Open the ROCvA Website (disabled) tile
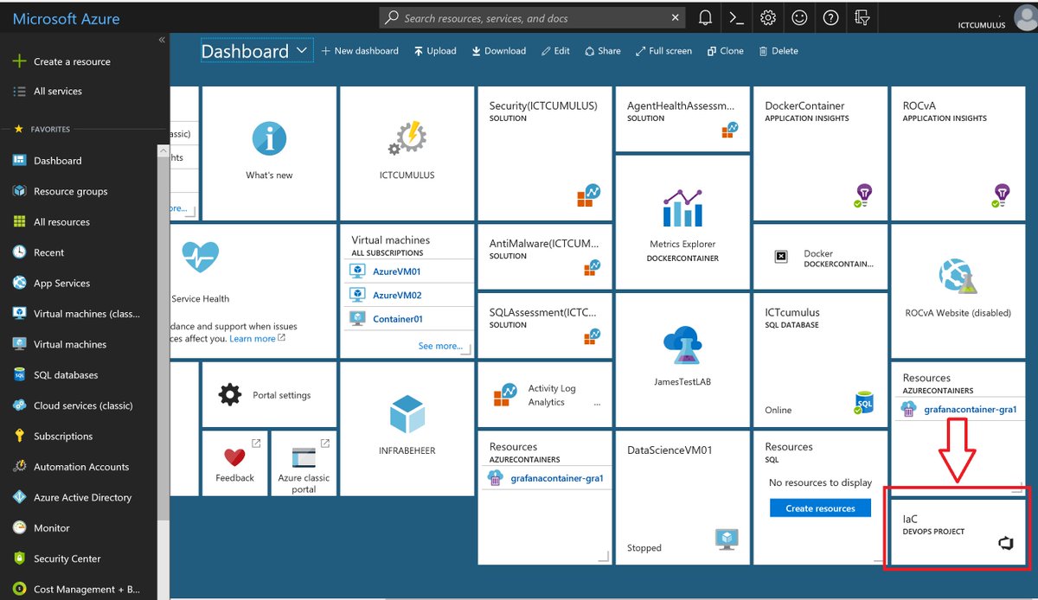1038x600 pixels. coord(958,290)
